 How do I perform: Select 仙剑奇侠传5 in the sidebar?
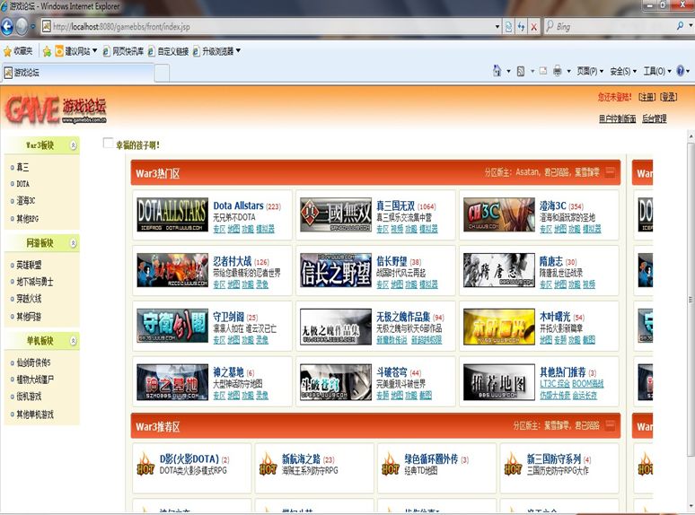34,362
